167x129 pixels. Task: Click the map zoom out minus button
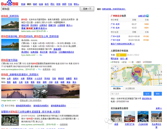115,77
